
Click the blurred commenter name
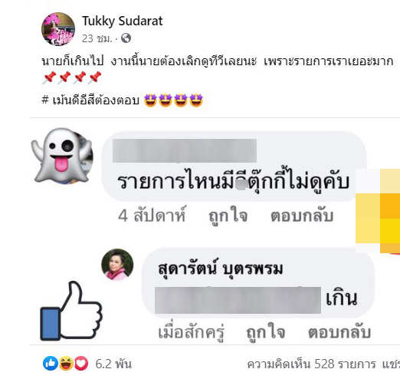[185, 150]
